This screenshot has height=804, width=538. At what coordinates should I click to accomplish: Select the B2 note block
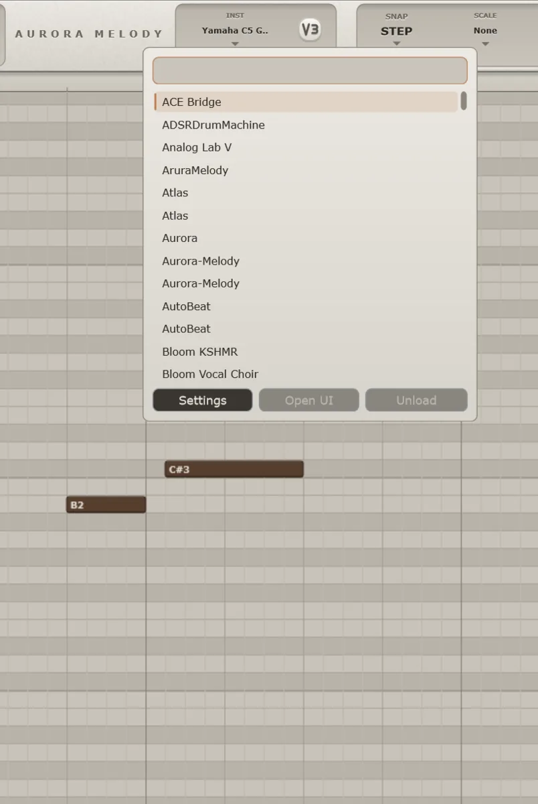pos(106,505)
